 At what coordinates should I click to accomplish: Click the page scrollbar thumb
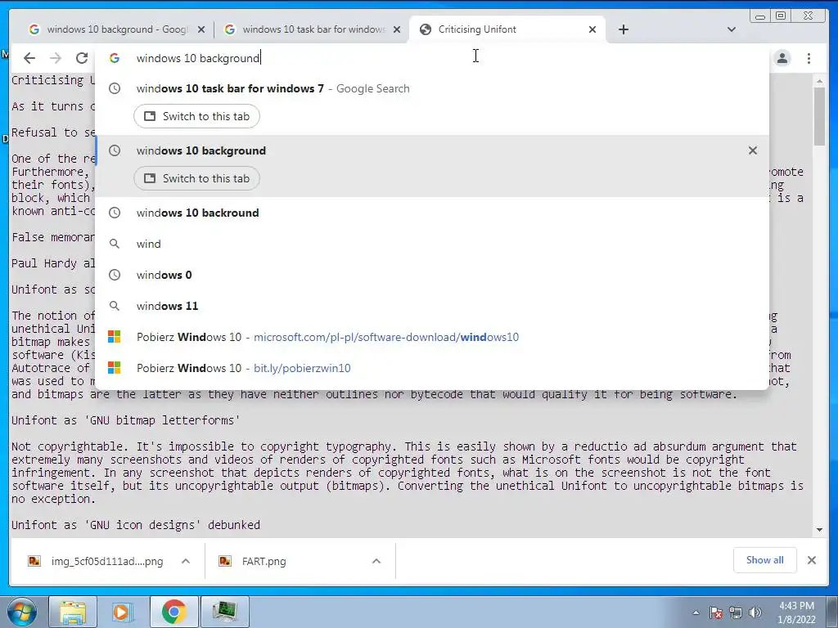819,116
